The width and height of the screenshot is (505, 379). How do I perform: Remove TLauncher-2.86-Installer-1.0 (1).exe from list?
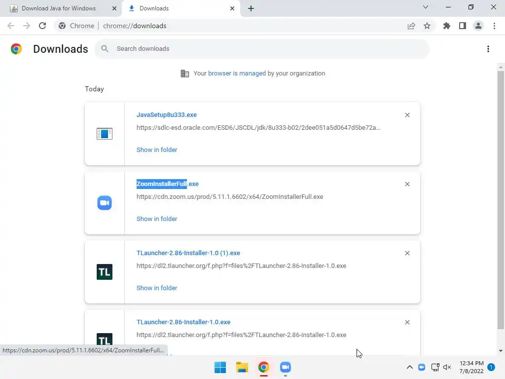(407, 253)
